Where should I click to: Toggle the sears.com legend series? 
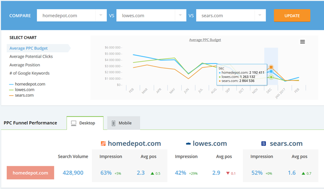[x=21, y=95]
